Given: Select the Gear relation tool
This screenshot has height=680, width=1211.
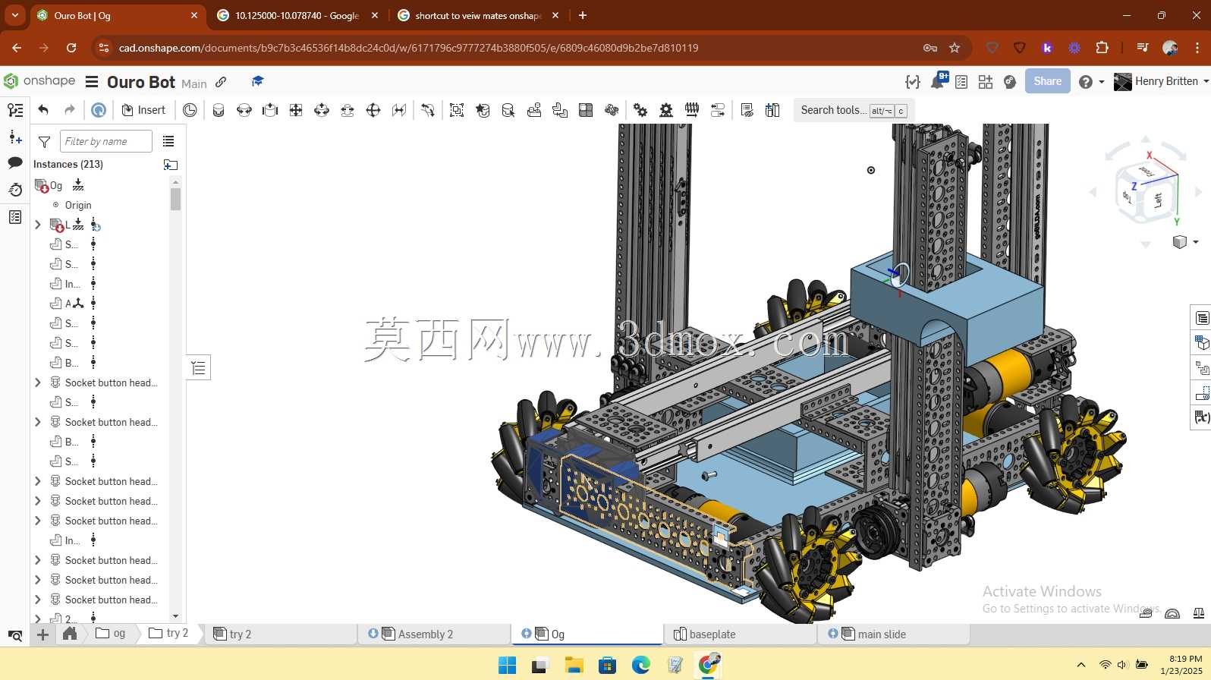Looking at the screenshot, I should (640, 110).
